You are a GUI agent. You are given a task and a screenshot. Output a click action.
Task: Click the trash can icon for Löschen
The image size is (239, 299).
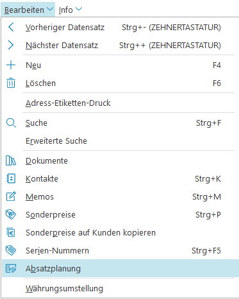pos(11,83)
